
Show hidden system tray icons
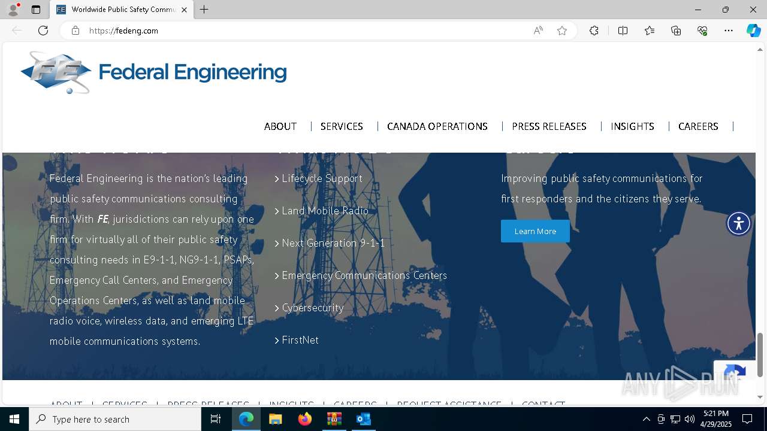(x=646, y=419)
